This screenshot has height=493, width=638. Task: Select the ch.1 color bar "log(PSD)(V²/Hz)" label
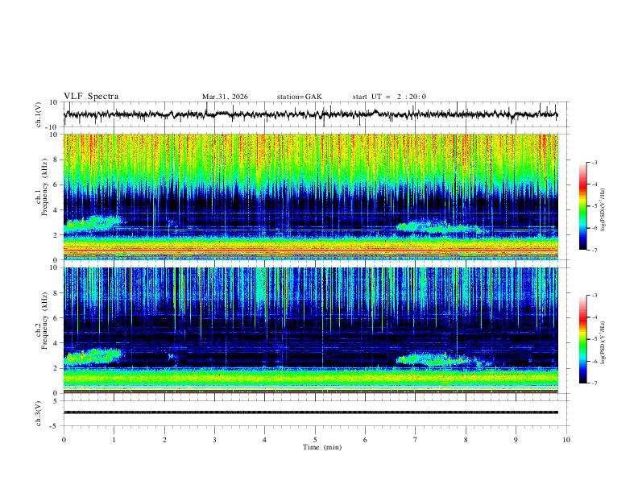click(x=603, y=210)
